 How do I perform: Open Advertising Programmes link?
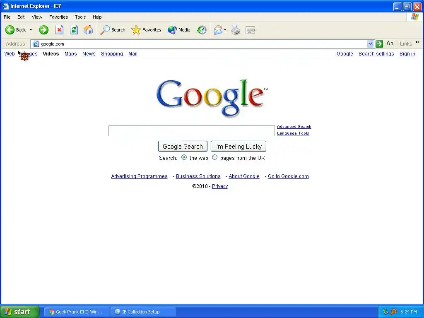[x=139, y=176]
